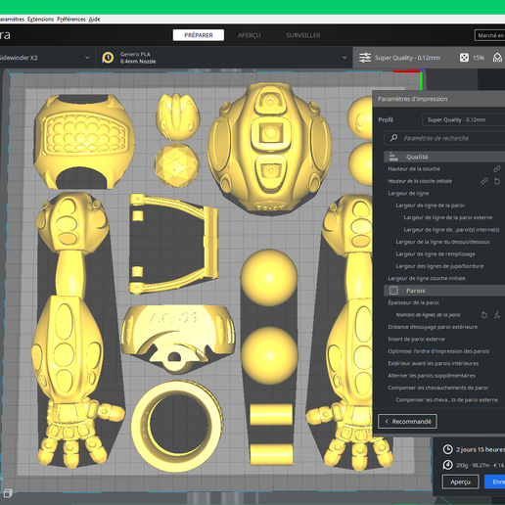Click the filament spool icon beside 293g
Image resolution: width=505 pixels, height=505 pixels.
point(448,465)
